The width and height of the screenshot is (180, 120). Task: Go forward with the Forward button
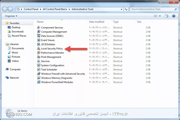pos(10,9)
